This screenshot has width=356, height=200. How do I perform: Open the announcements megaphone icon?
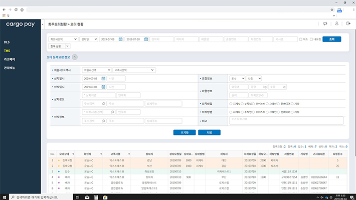[x=325, y=24]
